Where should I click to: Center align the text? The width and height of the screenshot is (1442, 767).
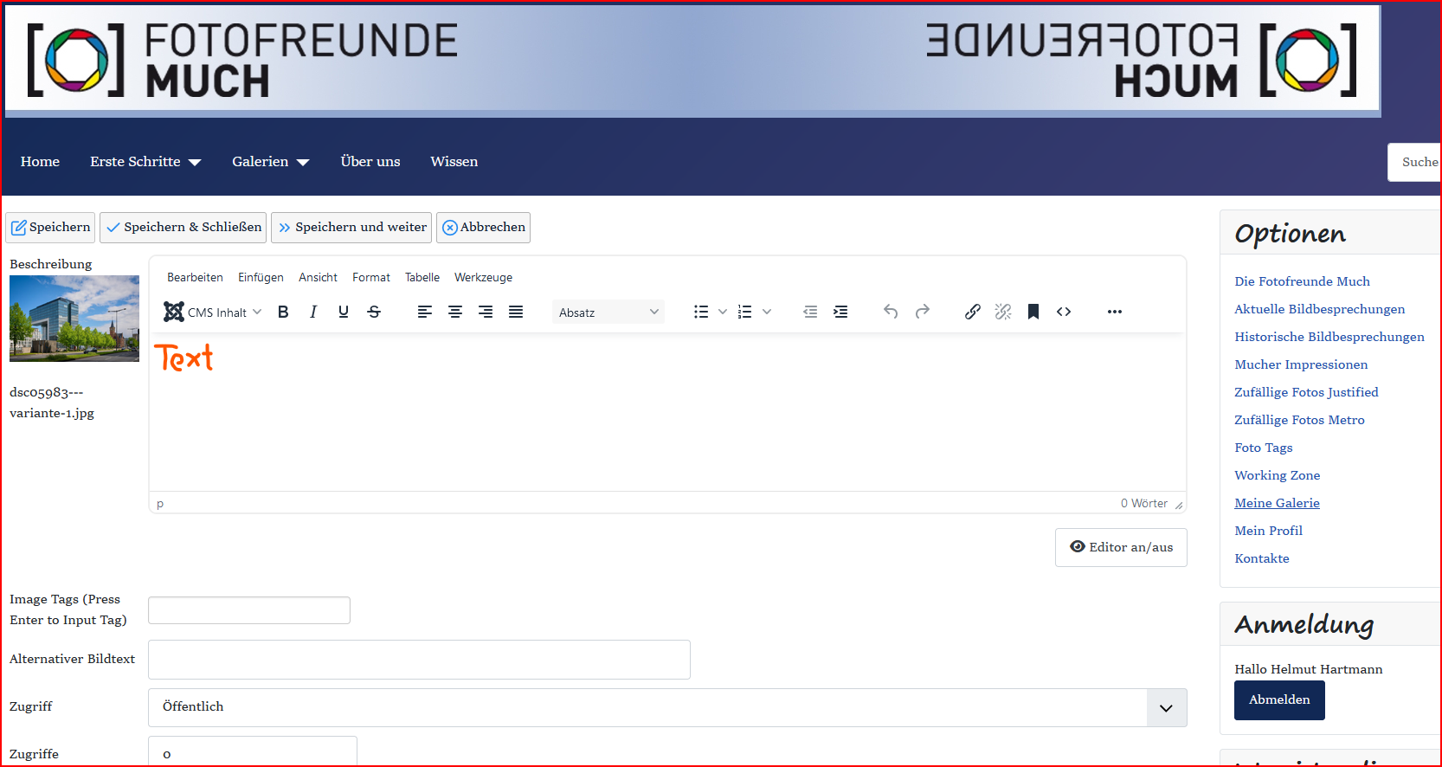coord(455,313)
